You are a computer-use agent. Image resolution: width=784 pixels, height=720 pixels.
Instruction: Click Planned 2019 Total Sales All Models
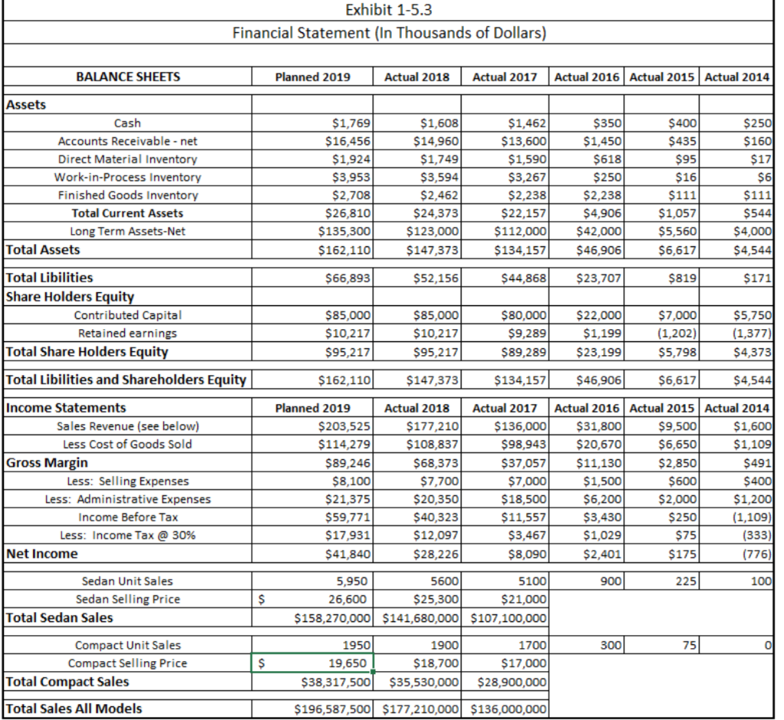pos(312,709)
